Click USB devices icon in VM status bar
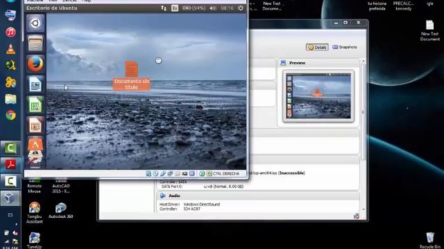This screenshot has width=444, height=249. click(x=162, y=174)
